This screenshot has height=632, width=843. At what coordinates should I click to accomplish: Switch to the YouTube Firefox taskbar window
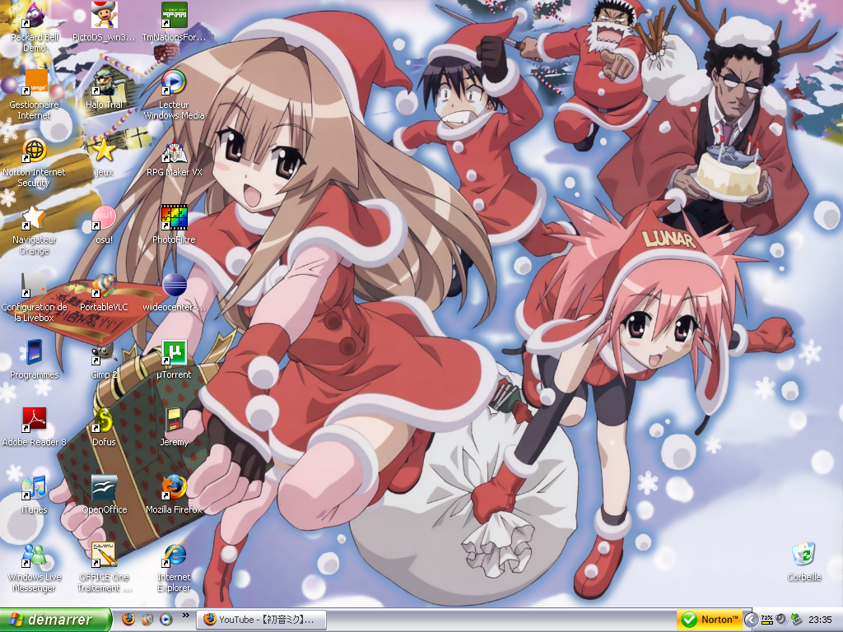tap(262, 620)
